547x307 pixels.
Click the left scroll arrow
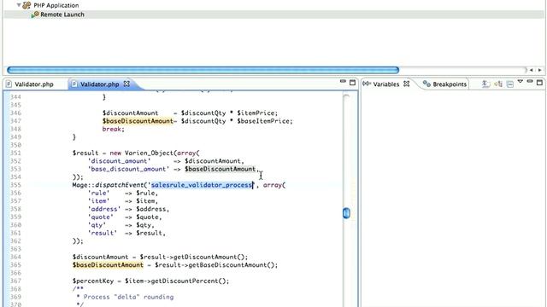[x=532, y=70]
